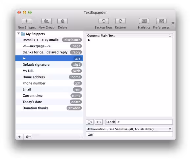Click the ddate abbreviation badge
Image resolution: width=191 pixels, height=161 pixels.
(x=76, y=102)
